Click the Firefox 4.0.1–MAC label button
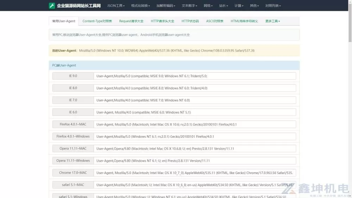352x198 pixels. (73, 124)
